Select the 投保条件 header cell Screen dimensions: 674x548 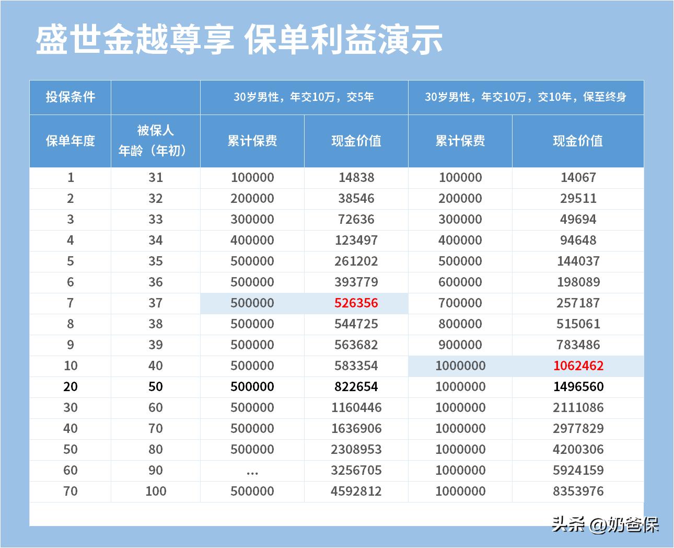(x=71, y=96)
